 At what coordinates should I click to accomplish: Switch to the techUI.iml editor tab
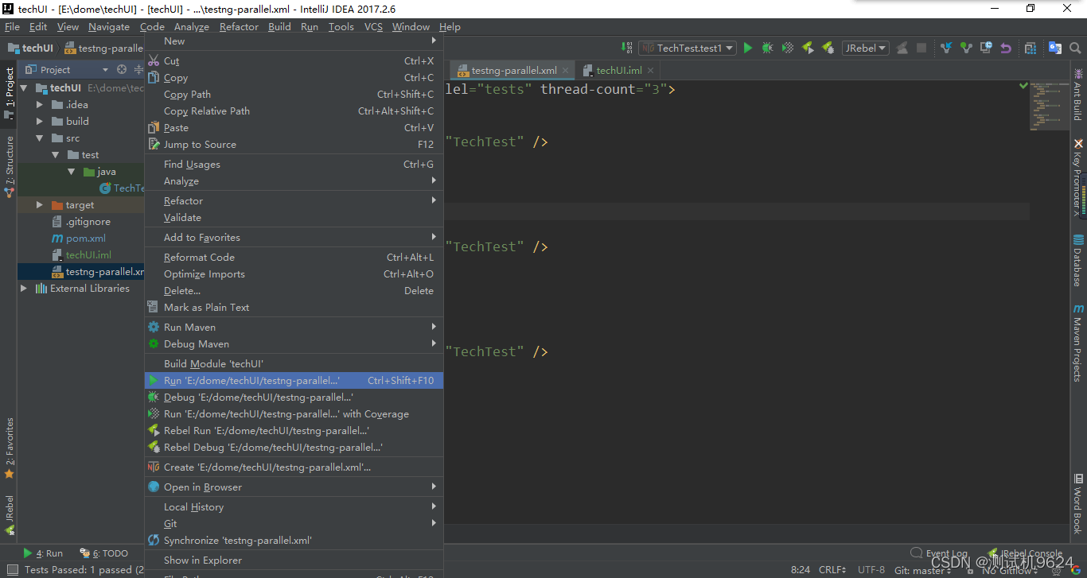pyautogui.click(x=618, y=70)
